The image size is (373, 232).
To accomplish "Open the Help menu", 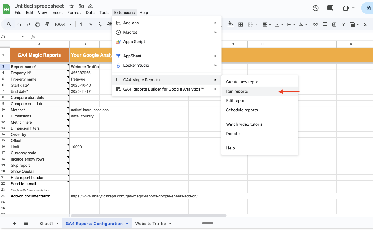I will tap(144, 13).
